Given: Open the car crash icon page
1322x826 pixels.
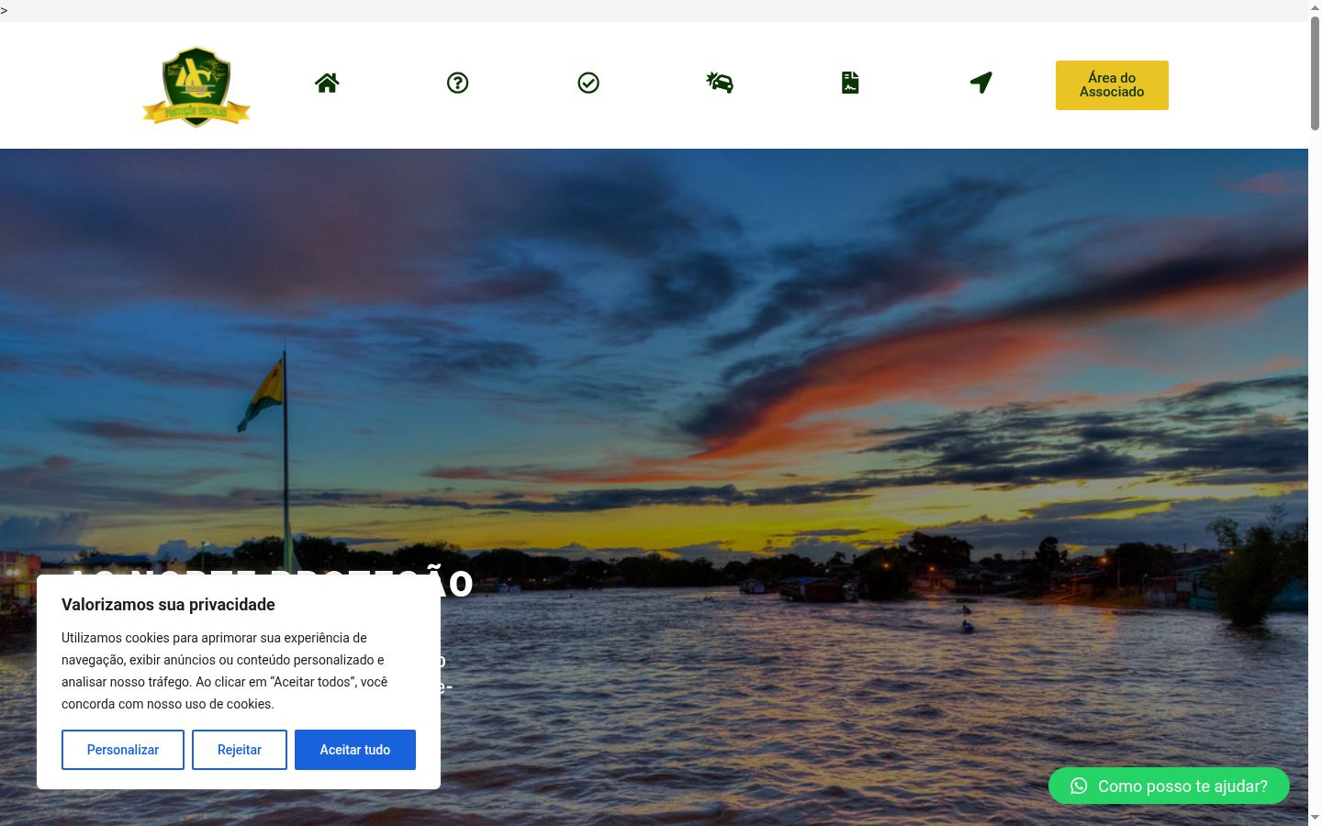Looking at the screenshot, I should pos(720,83).
